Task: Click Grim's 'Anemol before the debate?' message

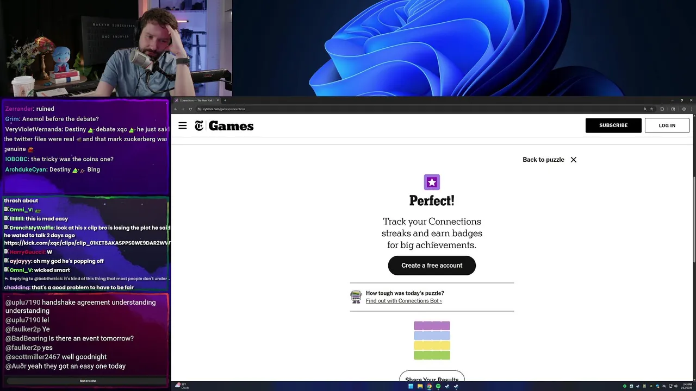Action: 52,119
